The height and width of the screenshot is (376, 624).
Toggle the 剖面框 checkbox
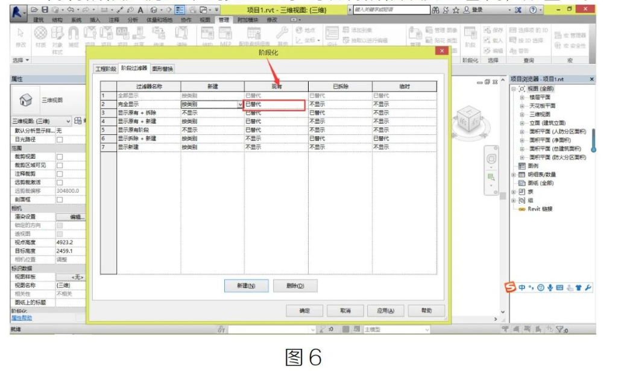(x=60, y=199)
